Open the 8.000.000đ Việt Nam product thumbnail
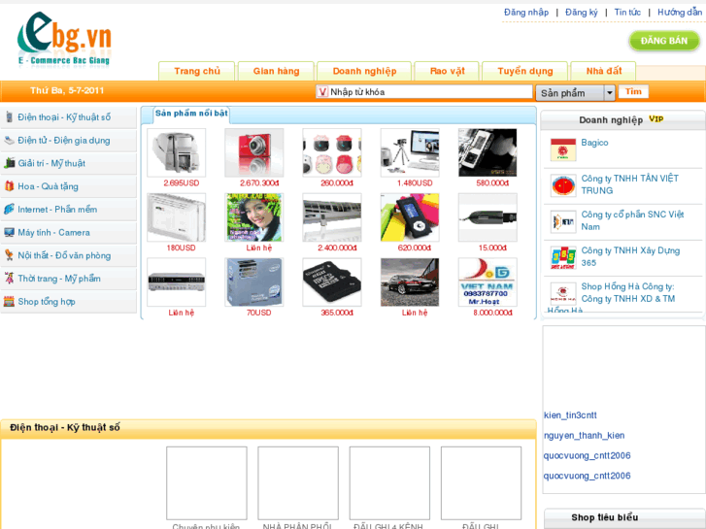 coord(487,282)
